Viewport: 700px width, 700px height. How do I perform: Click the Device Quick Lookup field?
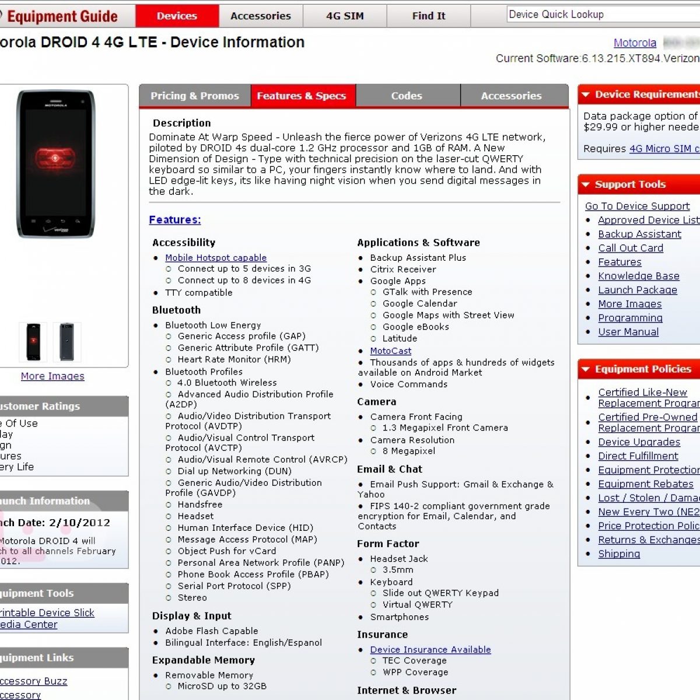[x=601, y=15]
